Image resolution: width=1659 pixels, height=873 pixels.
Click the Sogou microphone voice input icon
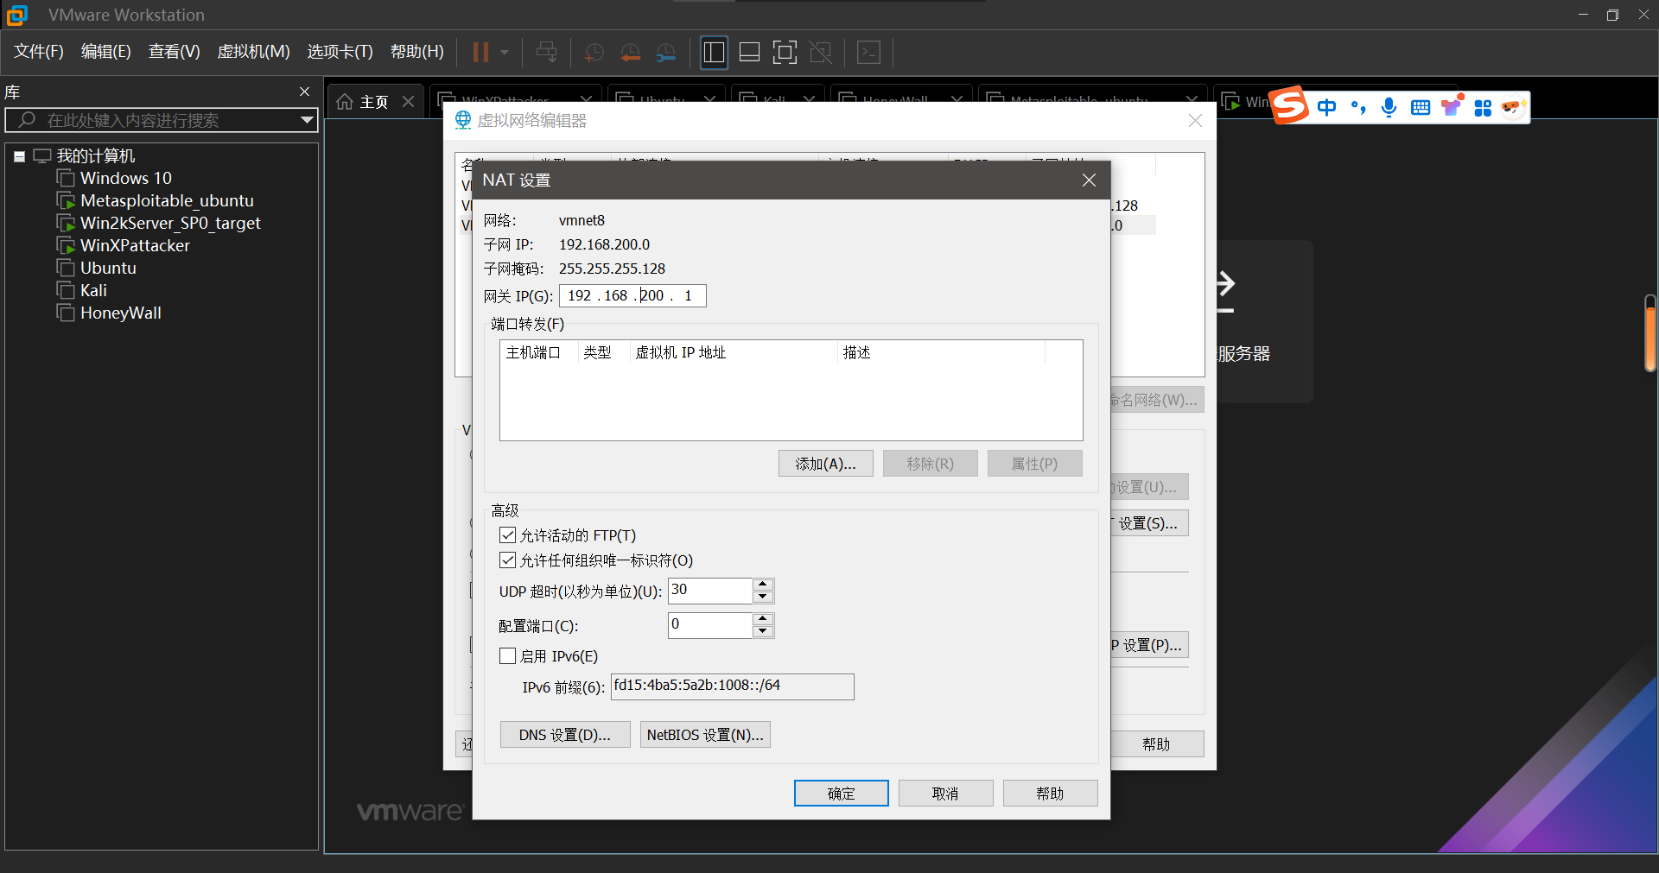[1389, 107]
